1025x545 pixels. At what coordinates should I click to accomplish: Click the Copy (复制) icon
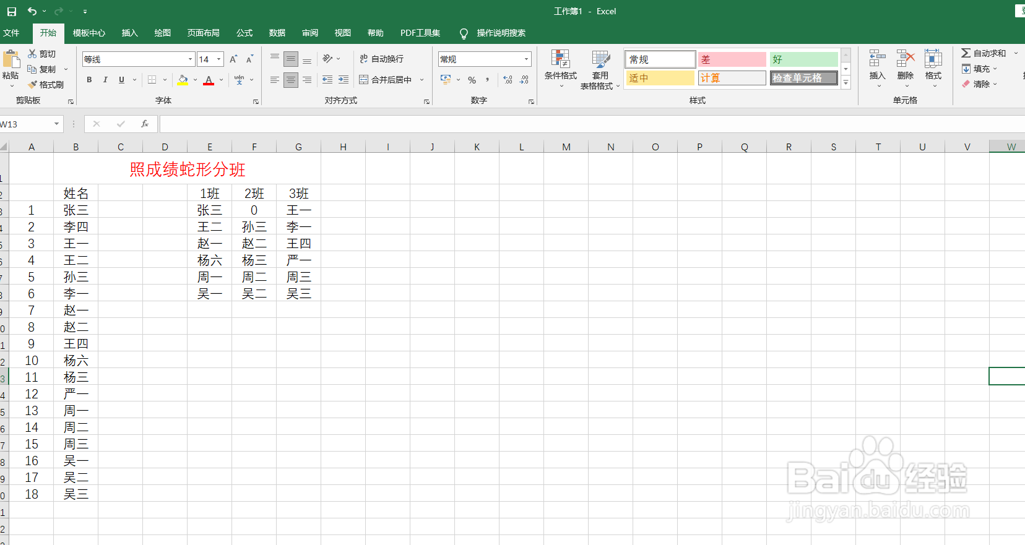(32, 69)
